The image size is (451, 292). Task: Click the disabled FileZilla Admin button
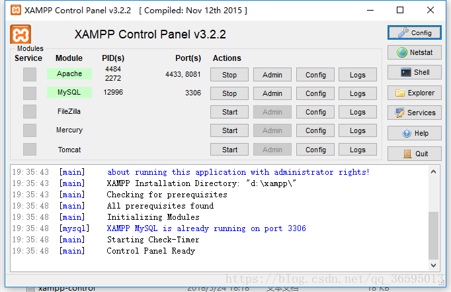coord(272,112)
